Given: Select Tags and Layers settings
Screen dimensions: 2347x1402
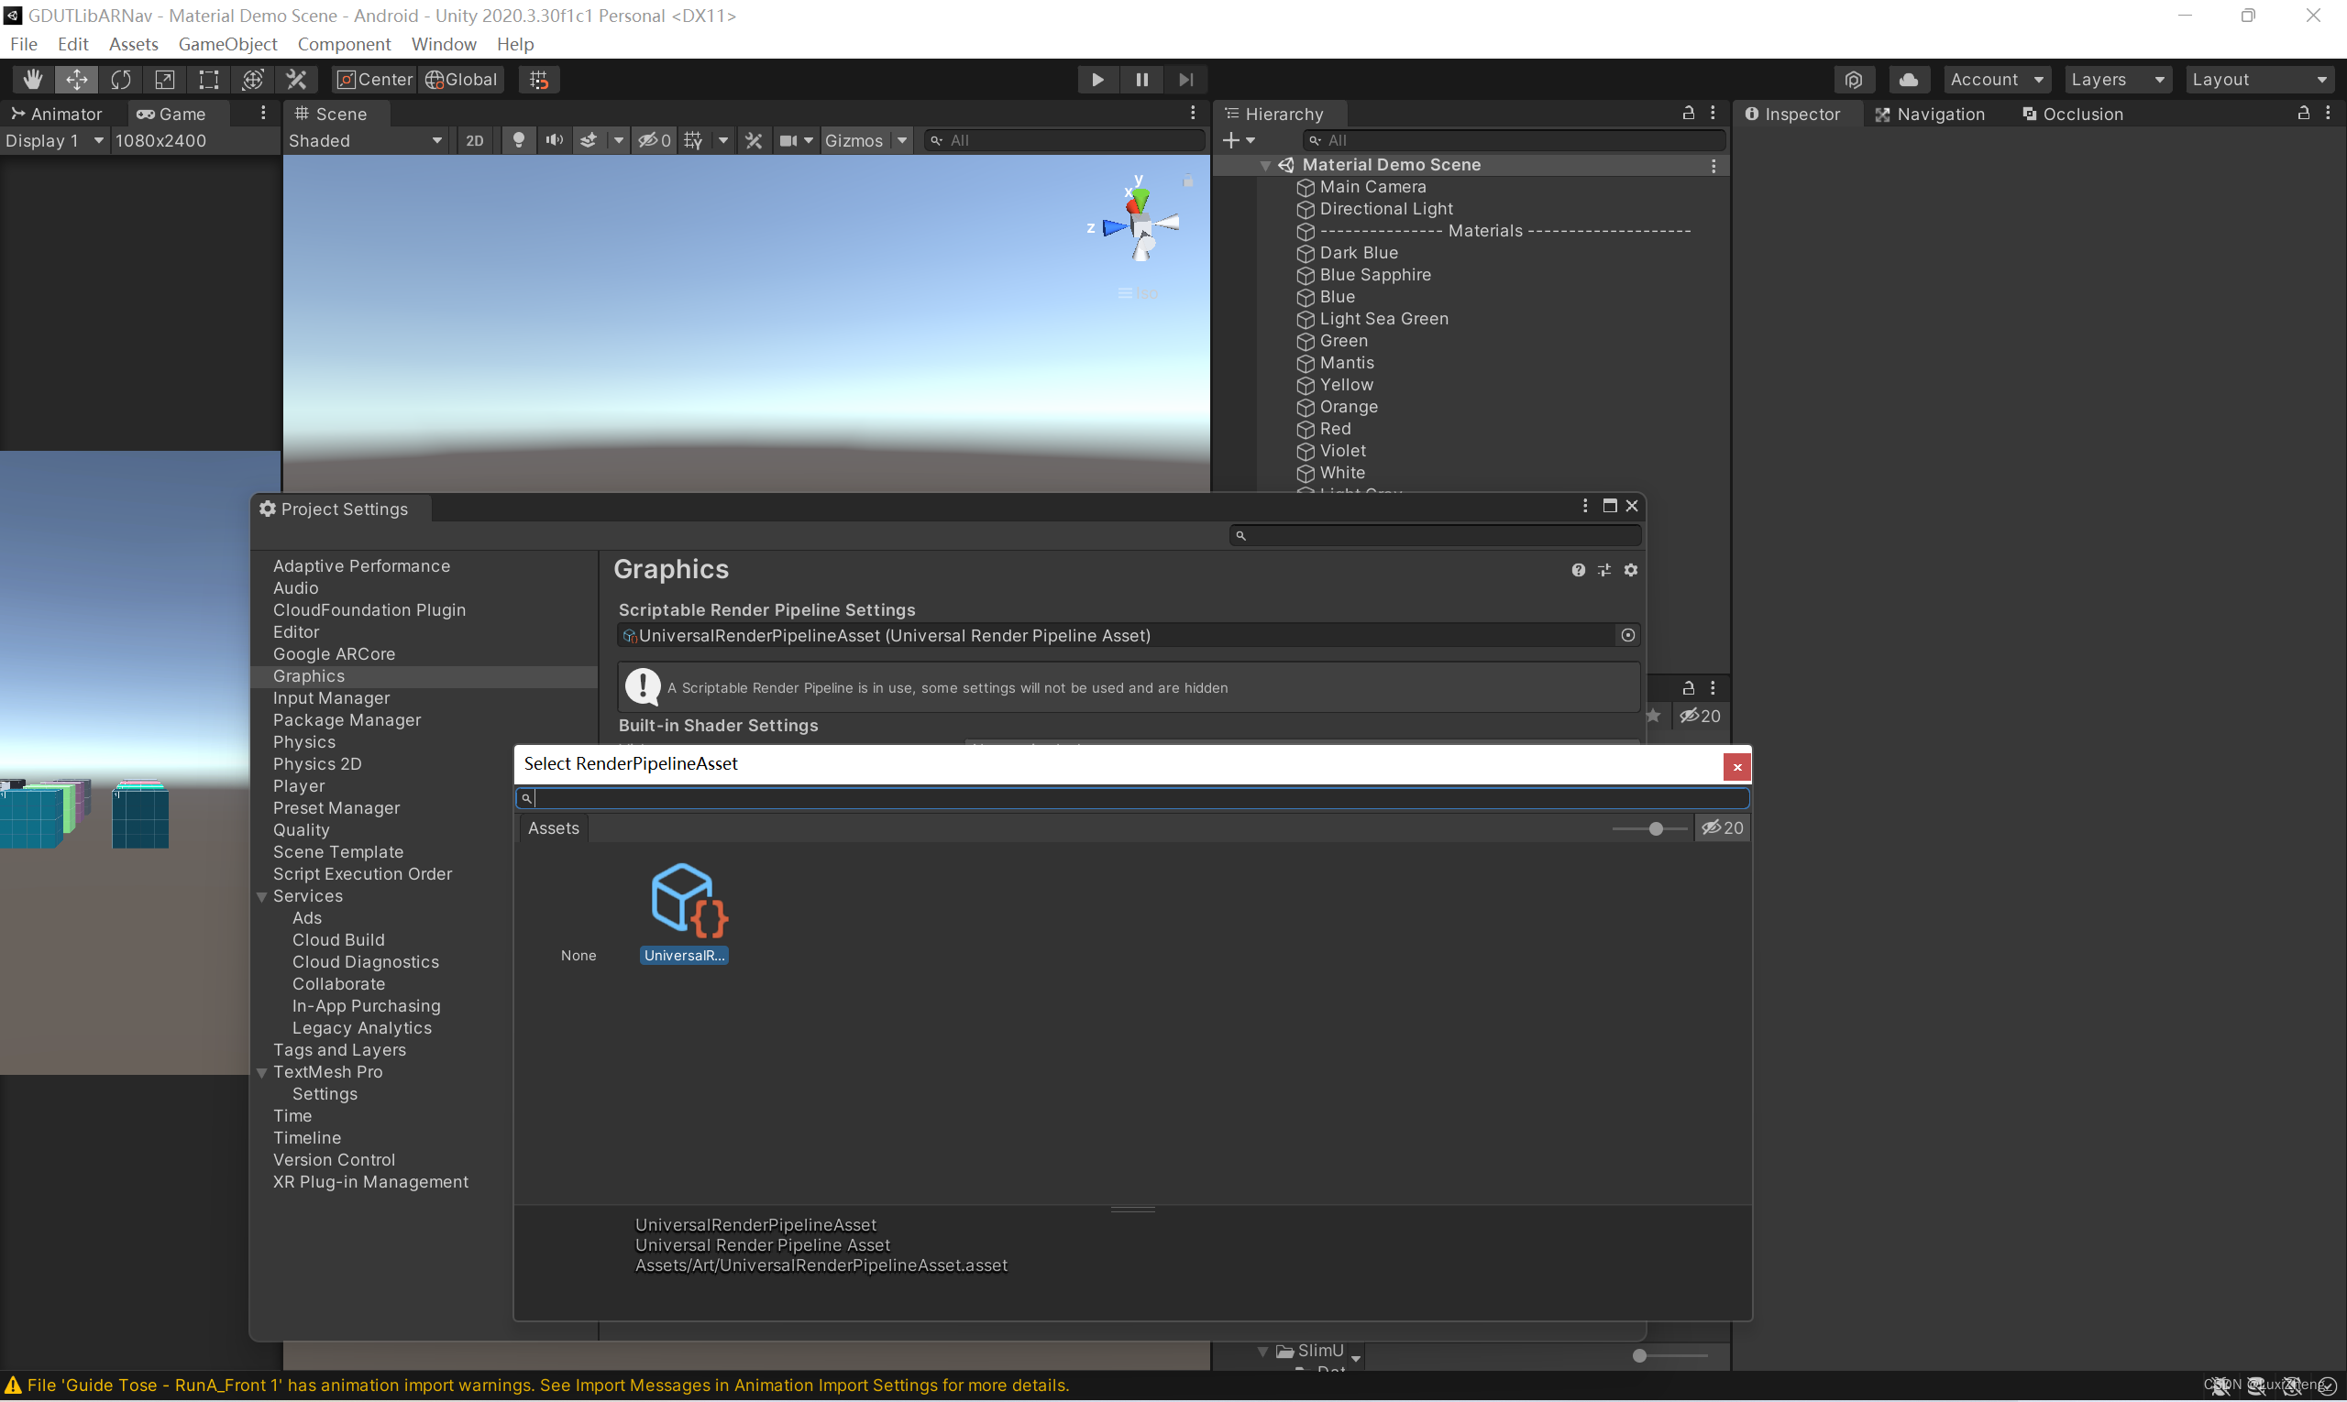Looking at the screenshot, I should pyautogui.click(x=339, y=1049).
